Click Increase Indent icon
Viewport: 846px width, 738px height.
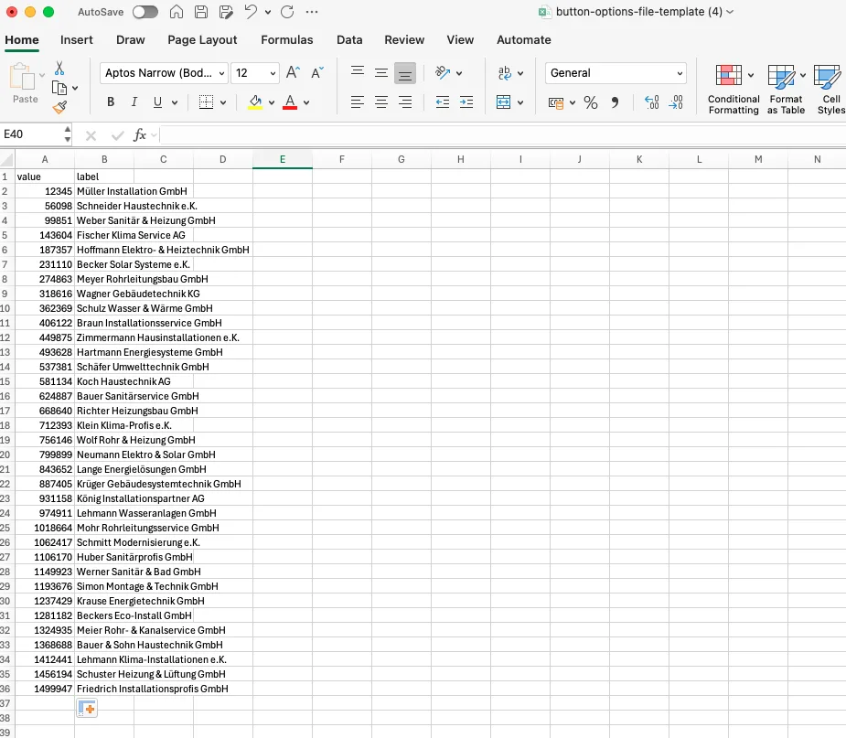pos(466,102)
